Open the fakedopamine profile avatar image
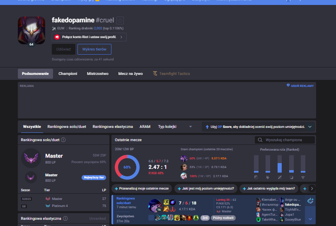Image resolution: width=336 pixels, height=226 pixels. (31, 30)
